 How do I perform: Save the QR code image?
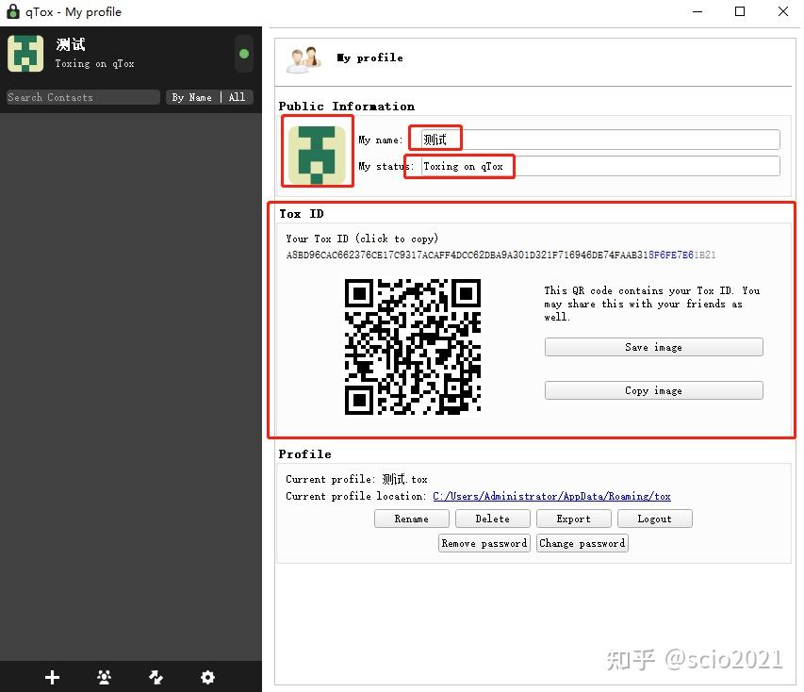(x=653, y=346)
